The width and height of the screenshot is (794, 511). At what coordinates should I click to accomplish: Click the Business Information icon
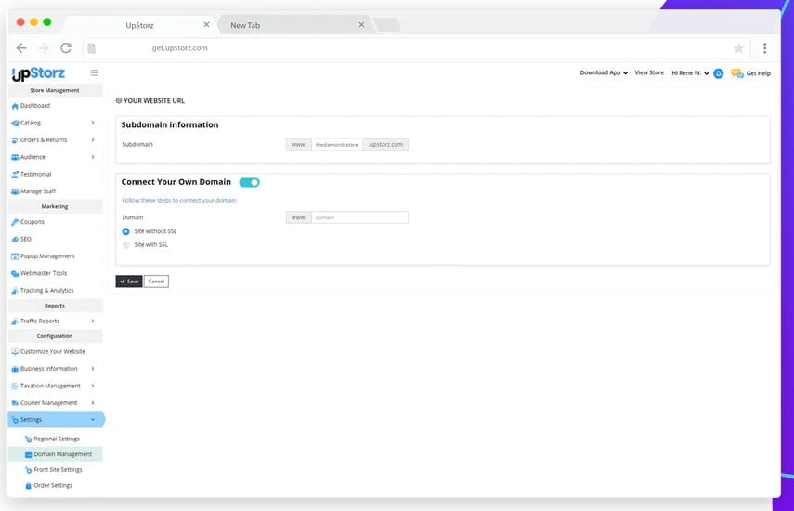[x=15, y=369]
